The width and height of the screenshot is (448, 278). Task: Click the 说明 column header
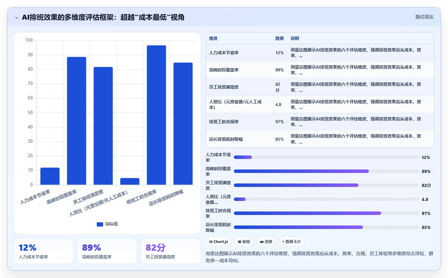click(295, 39)
